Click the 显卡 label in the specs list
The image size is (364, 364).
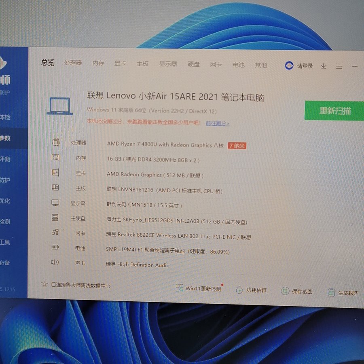[x=81, y=173]
